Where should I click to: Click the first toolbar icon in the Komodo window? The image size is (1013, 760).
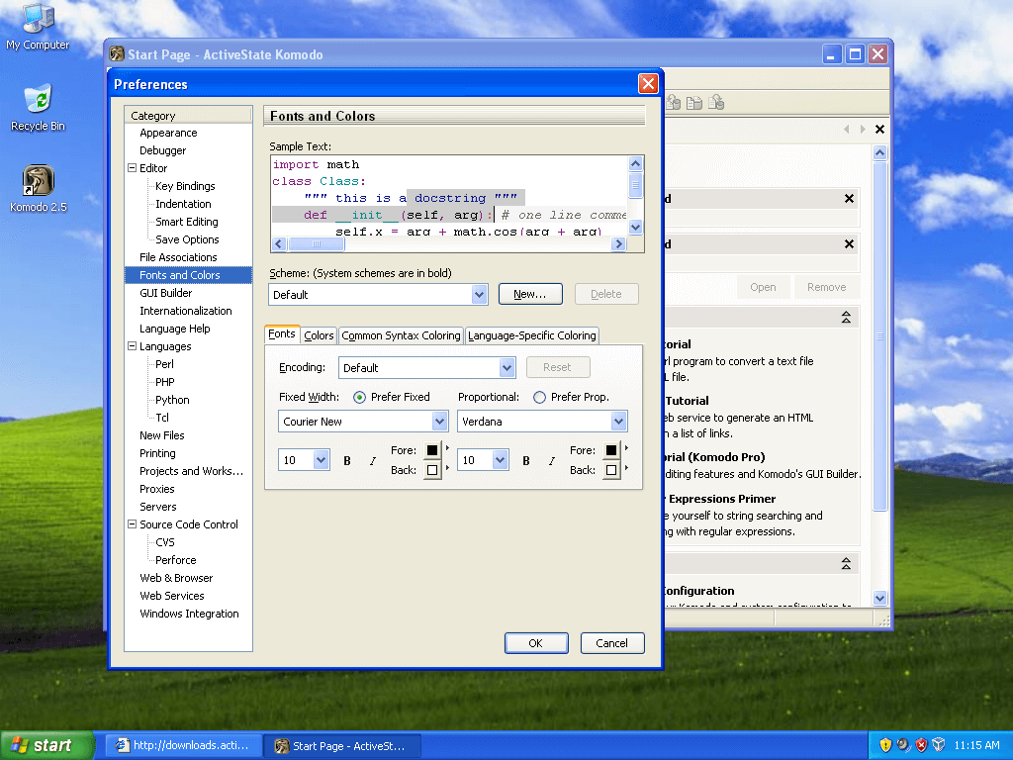[x=673, y=102]
